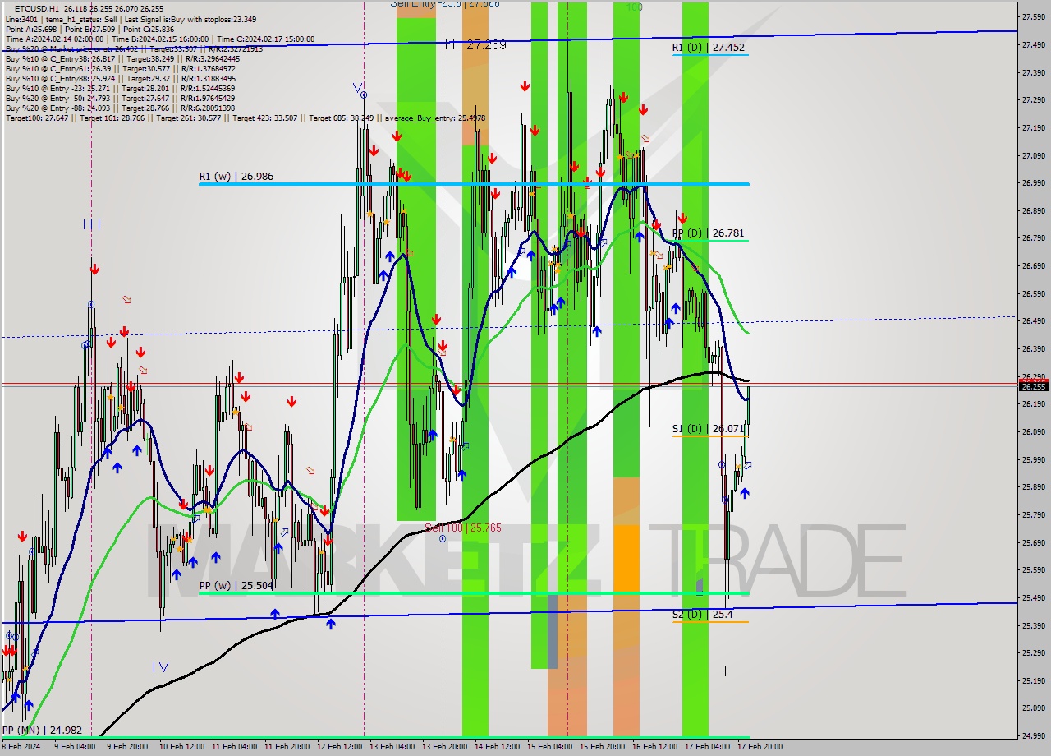Image resolution: width=1051 pixels, height=756 pixels.
Task: Click the '14 Feb 12:00' time label
Action: (497, 747)
